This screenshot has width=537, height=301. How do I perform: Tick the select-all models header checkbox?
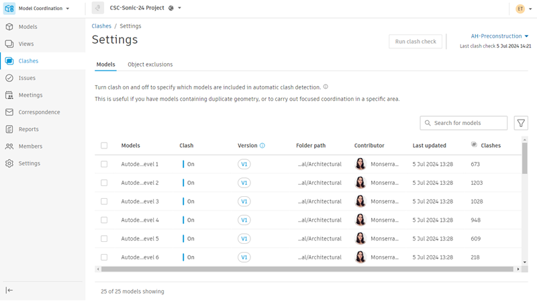[104, 145]
